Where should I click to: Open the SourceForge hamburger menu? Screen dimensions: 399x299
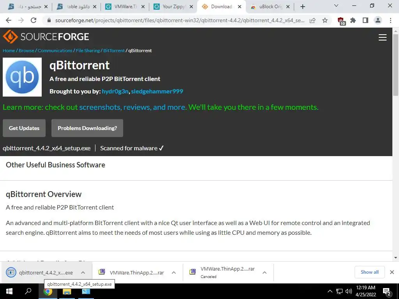[x=383, y=37]
